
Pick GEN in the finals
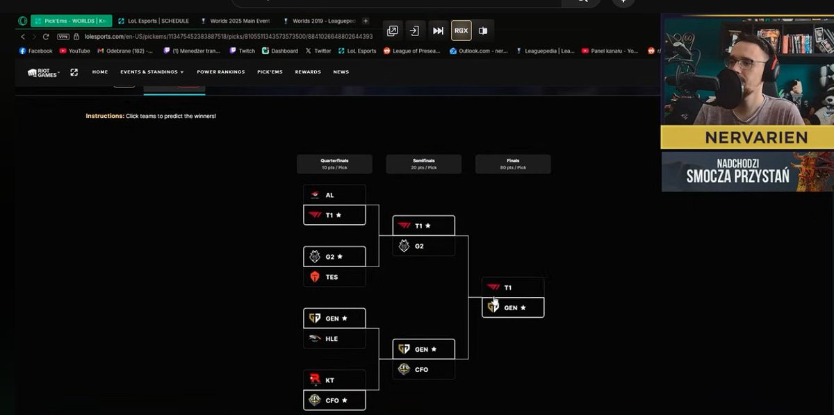pos(513,307)
